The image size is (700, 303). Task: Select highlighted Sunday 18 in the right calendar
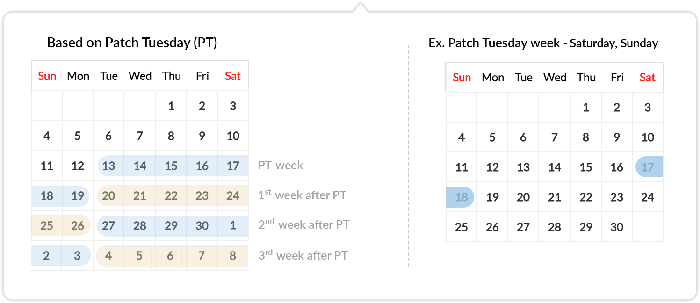[460, 197]
